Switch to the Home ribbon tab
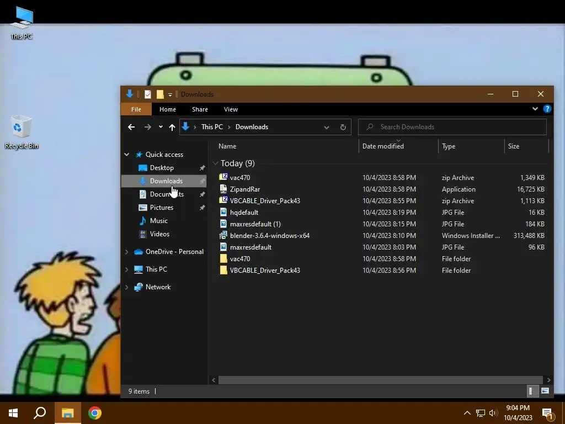 (168, 109)
